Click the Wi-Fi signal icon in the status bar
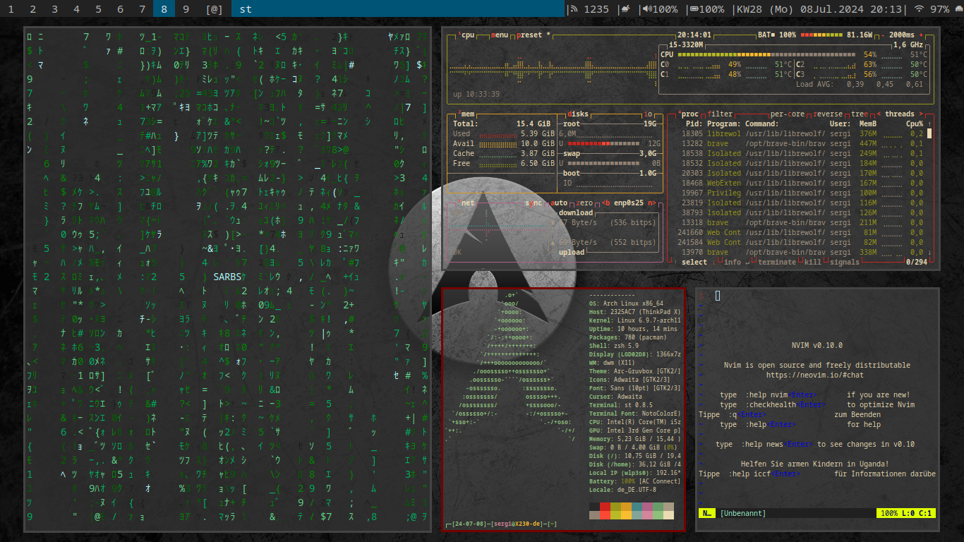This screenshot has width=964, height=542. click(x=919, y=9)
